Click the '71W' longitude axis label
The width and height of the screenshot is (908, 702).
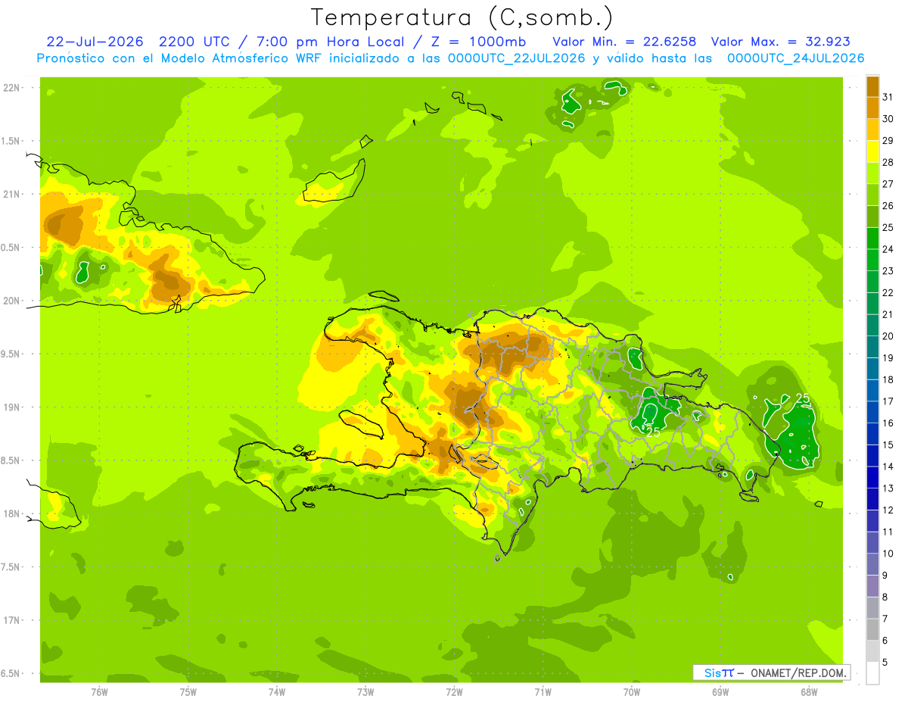point(543,692)
